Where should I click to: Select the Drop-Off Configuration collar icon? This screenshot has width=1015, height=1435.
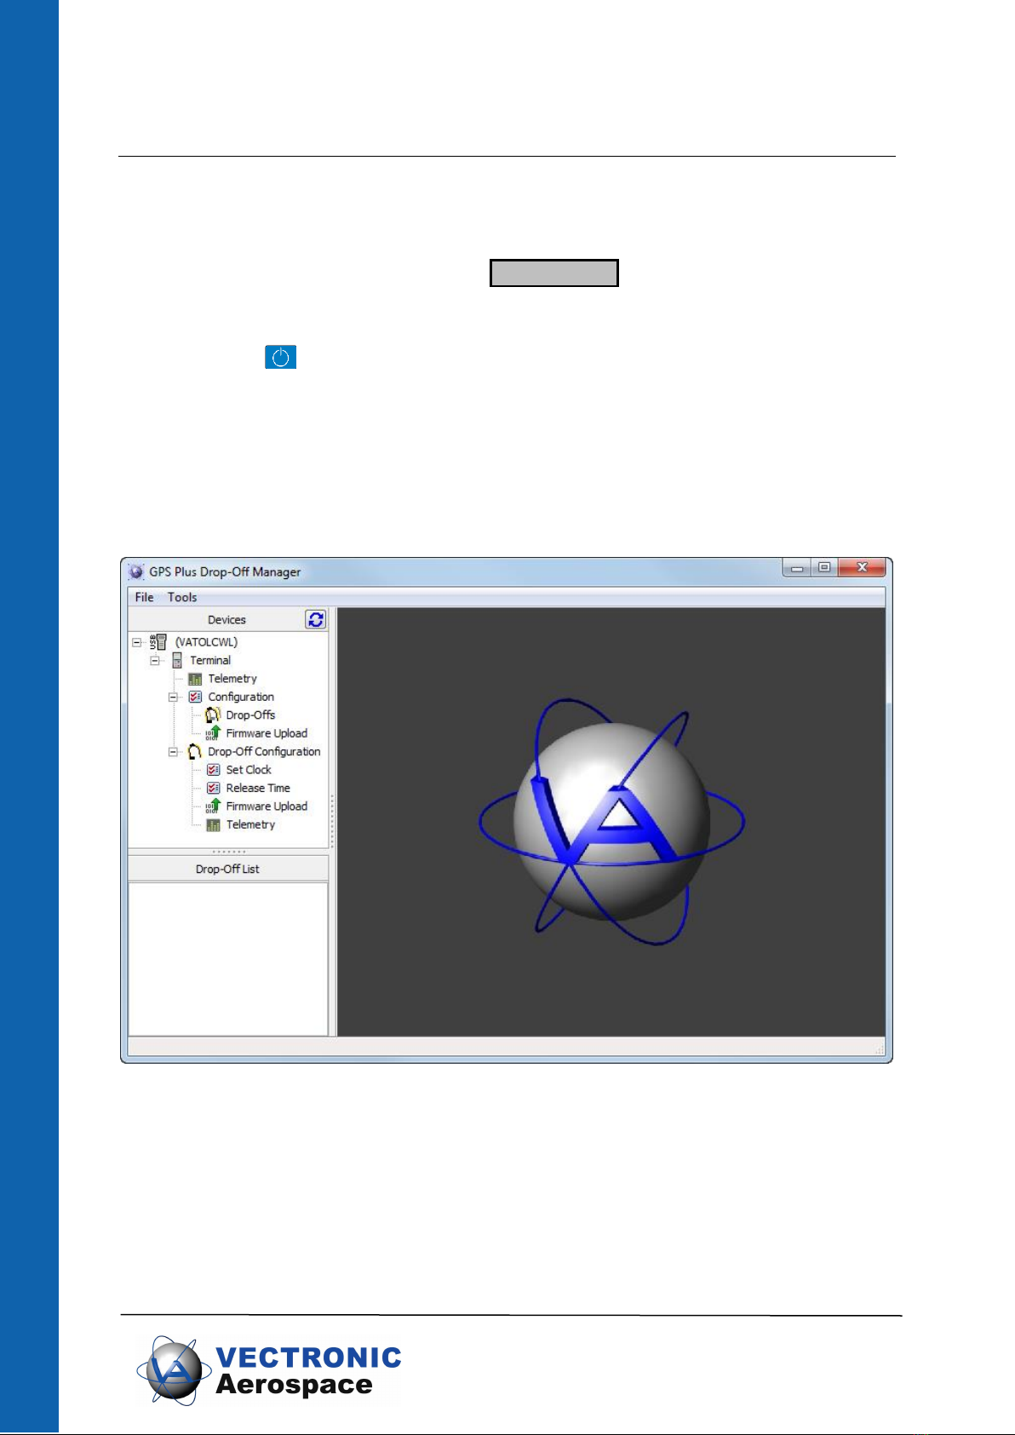click(x=195, y=752)
